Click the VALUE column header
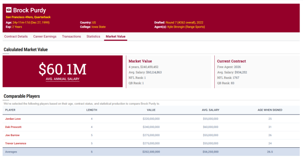 point(151,110)
